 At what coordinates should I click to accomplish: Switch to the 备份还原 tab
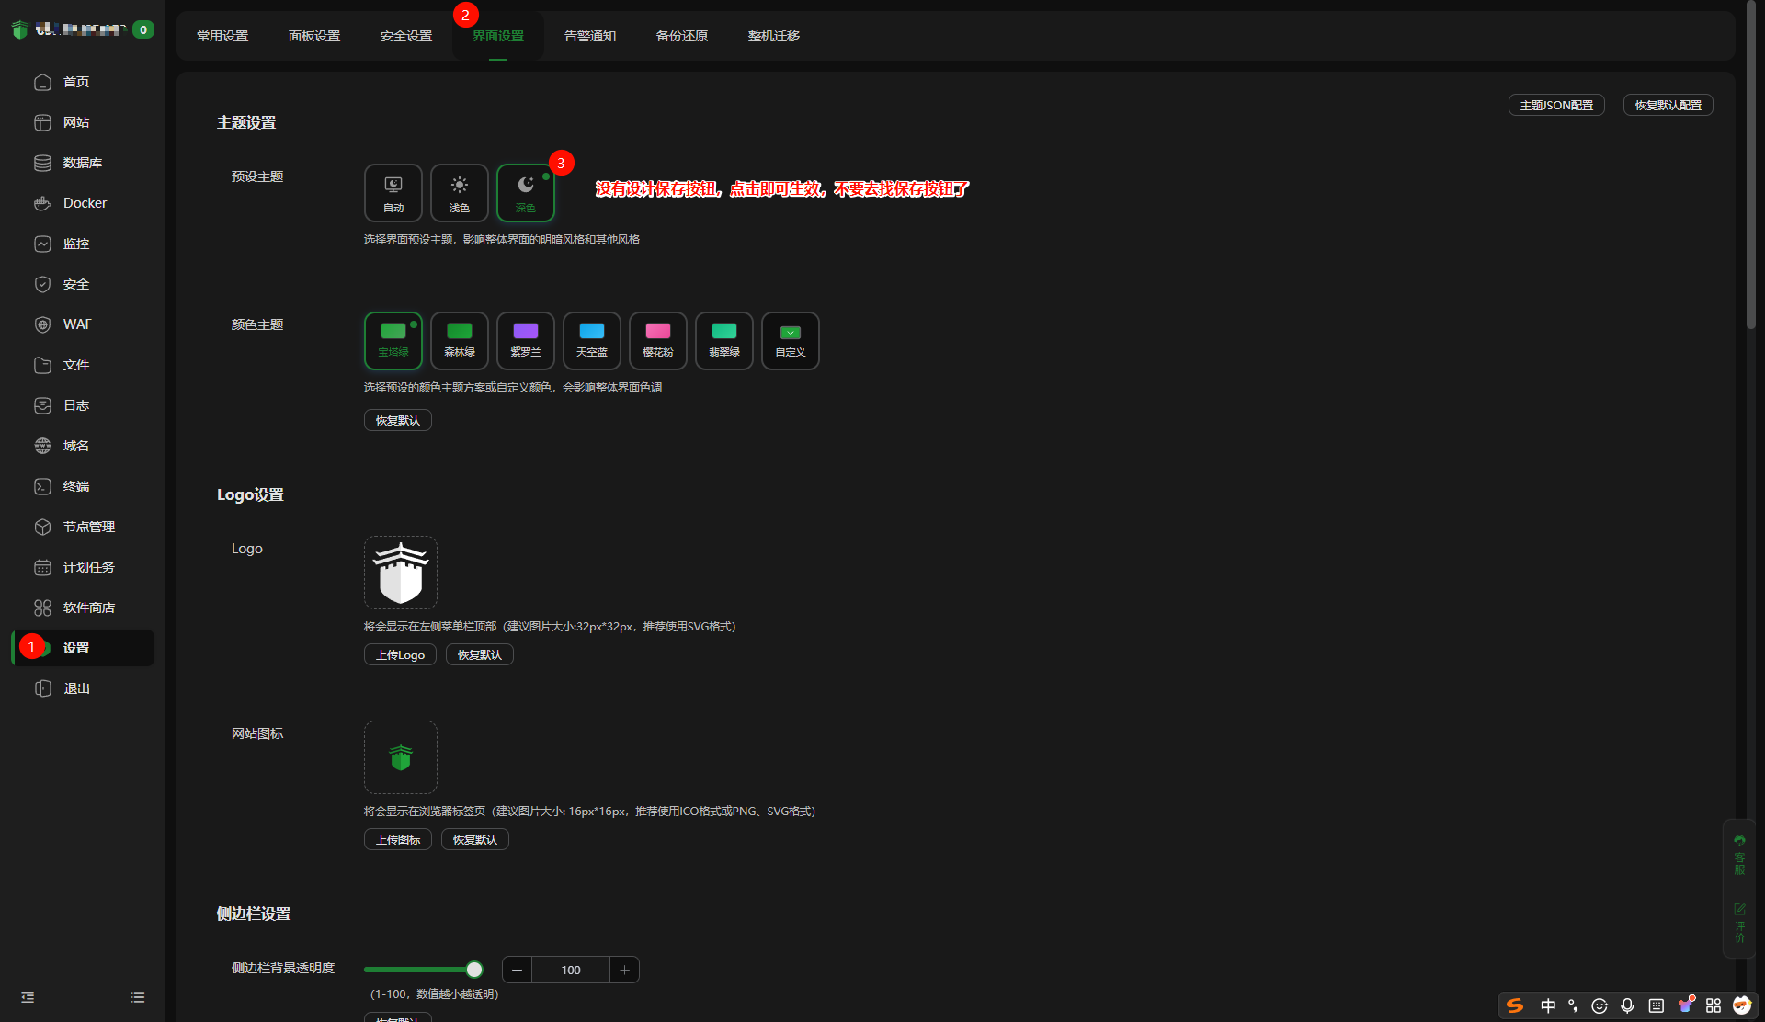click(681, 36)
